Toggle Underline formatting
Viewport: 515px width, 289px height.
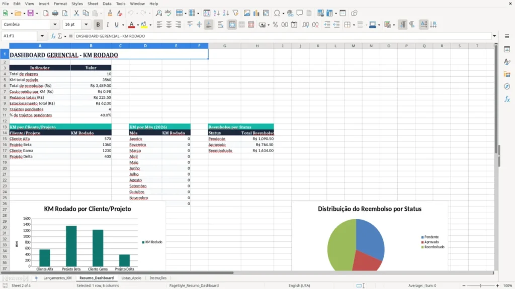tap(116, 25)
